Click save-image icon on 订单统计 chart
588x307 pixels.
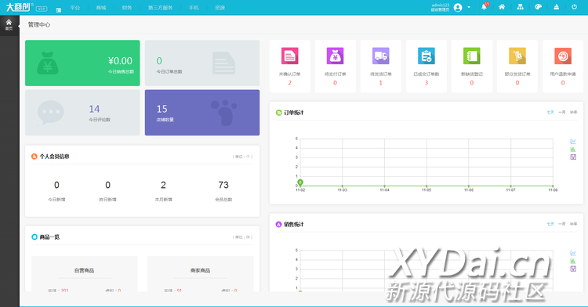(x=573, y=157)
